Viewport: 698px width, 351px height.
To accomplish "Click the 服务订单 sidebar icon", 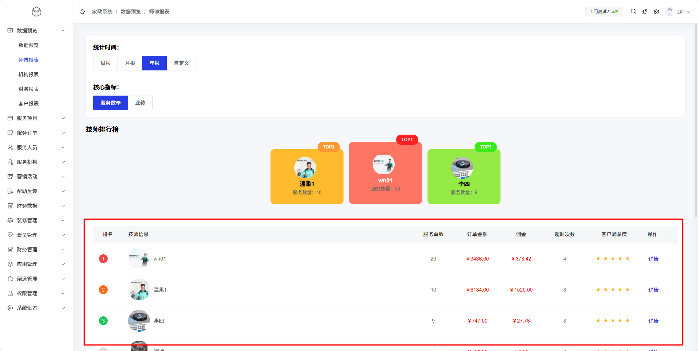I will pyautogui.click(x=10, y=133).
